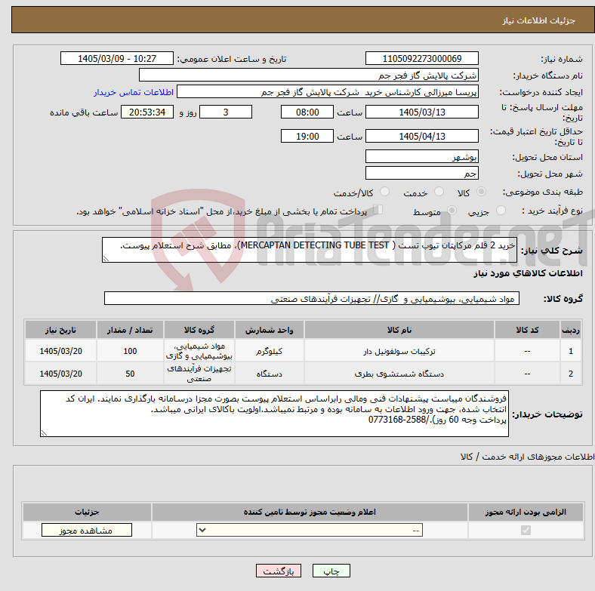The width and height of the screenshot is (595, 591).
Task: Click the unit cell کیلوگرم
Action: click(x=269, y=351)
